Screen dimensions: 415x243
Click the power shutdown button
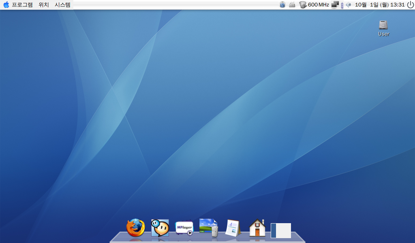tap(411, 4)
